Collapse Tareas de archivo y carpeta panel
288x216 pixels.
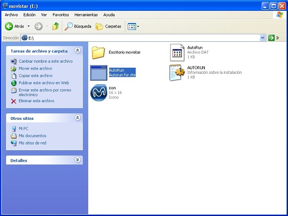(x=78, y=50)
